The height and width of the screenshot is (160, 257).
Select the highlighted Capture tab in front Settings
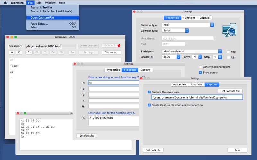tap(212, 84)
